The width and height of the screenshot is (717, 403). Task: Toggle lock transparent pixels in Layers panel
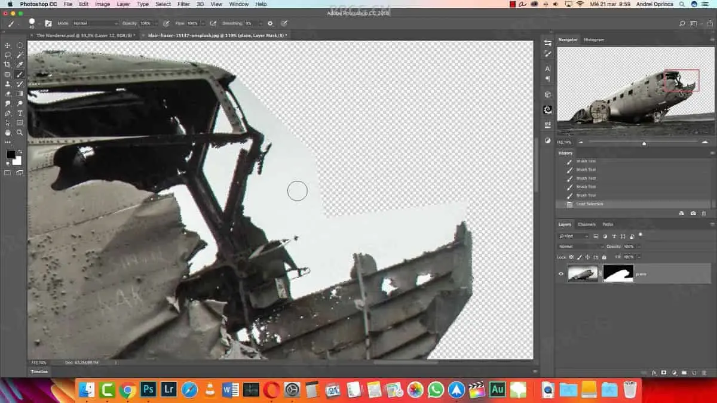point(571,257)
